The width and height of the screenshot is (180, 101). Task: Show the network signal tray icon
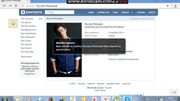(x=157, y=100)
